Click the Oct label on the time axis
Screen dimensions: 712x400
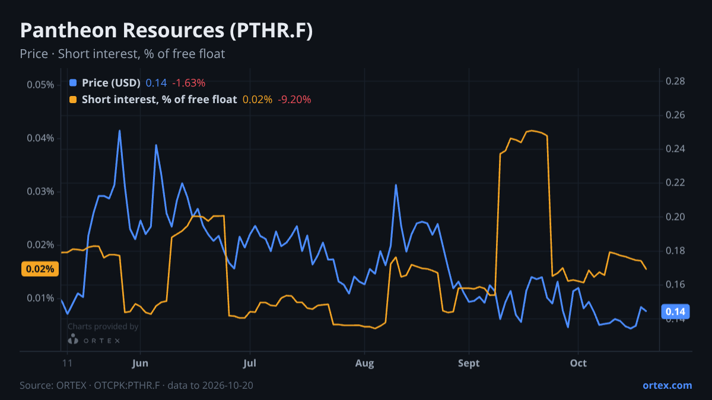pyautogui.click(x=578, y=363)
